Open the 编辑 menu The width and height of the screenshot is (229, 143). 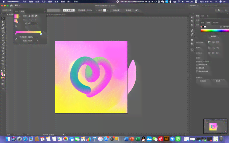click(31, 2)
